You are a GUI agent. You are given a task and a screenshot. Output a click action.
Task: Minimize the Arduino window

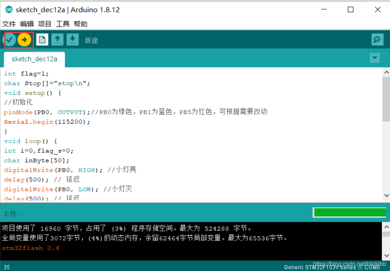coord(324,10)
